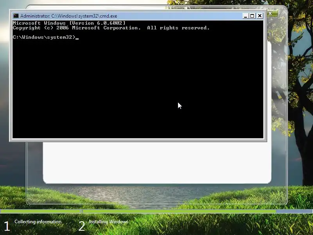Viewport: 313px width, 235px height.
Task: Click the Installing Windows step label
Action: tap(109, 222)
